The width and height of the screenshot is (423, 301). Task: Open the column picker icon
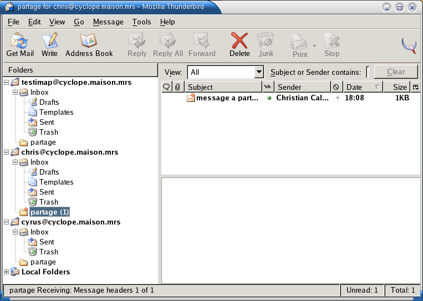point(415,87)
